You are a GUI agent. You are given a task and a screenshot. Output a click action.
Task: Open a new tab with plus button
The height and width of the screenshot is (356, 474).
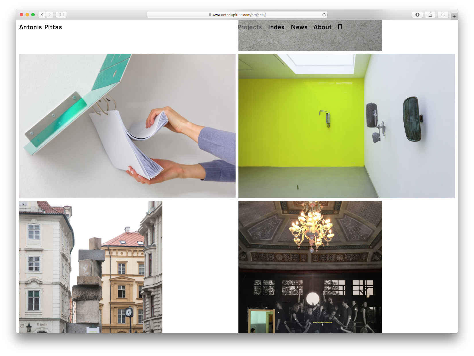pos(454,16)
